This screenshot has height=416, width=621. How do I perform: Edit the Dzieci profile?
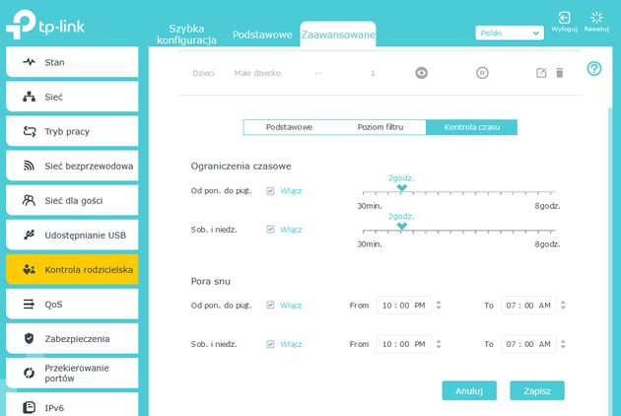[x=541, y=73]
